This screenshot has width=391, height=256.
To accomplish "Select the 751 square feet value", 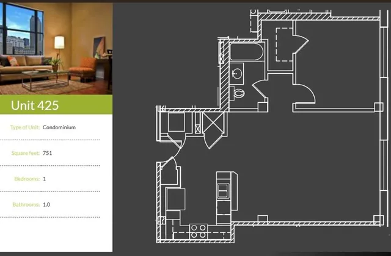I will pyautogui.click(x=48, y=153).
